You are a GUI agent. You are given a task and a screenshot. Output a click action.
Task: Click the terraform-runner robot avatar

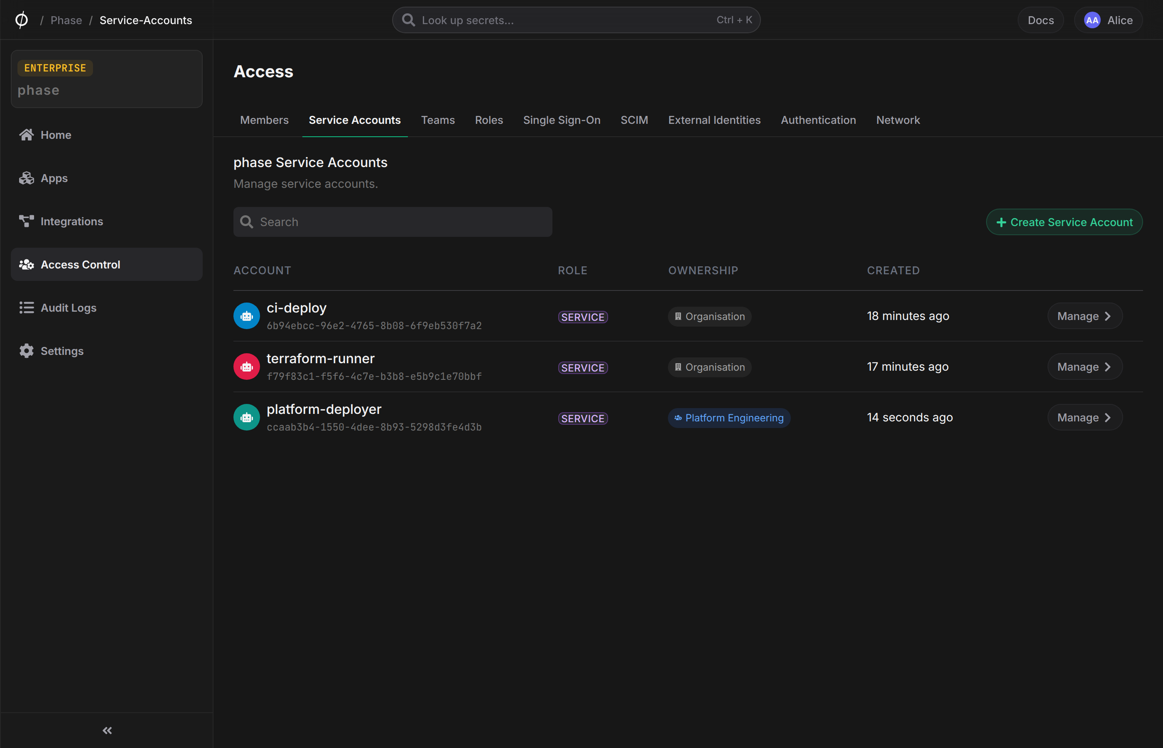click(x=247, y=367)
